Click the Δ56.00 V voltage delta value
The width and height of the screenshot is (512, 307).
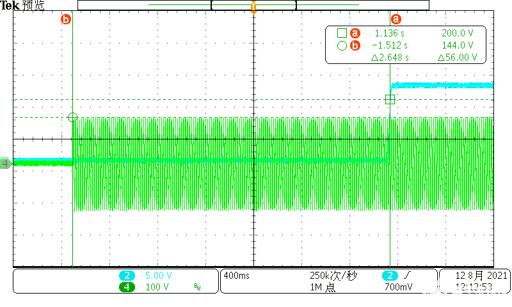pos(457,58)
